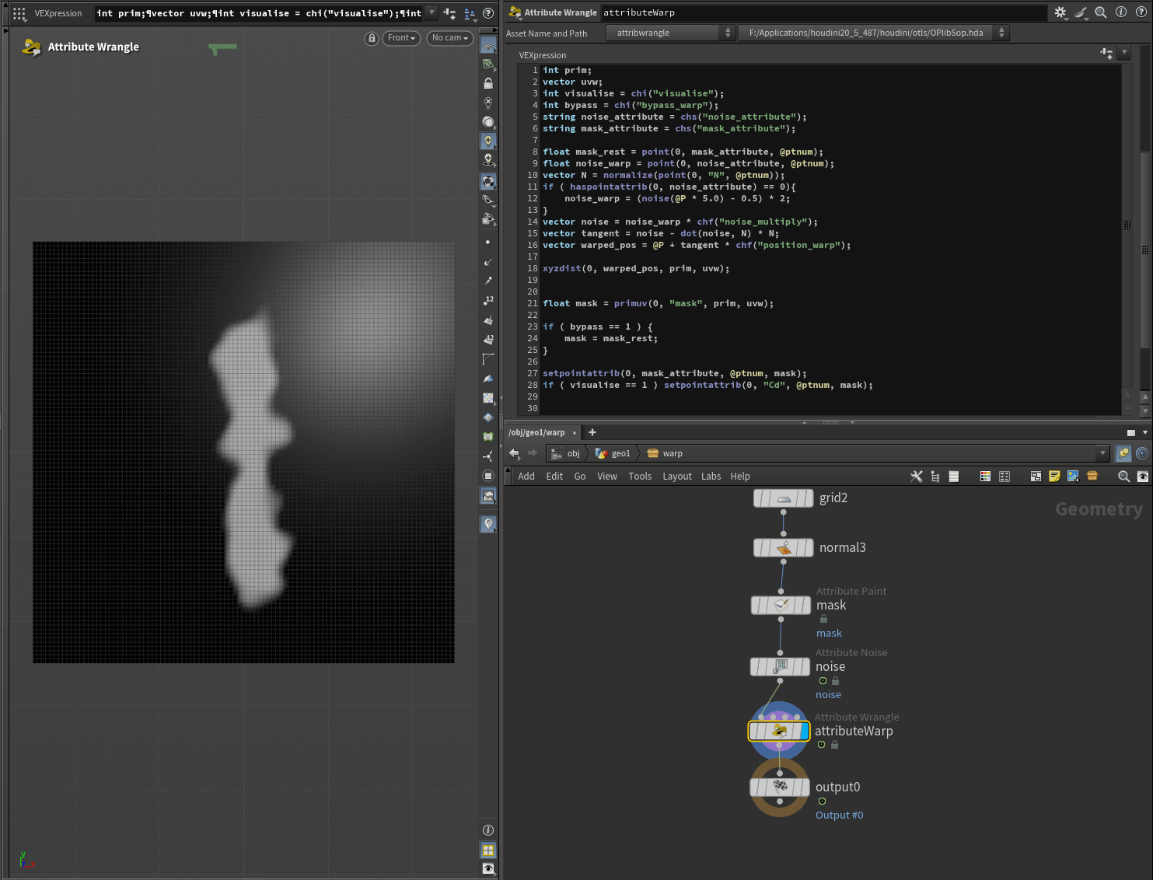Select the /obj/geo1/warp network tab
The image size is (1153, 880).
coord(536,432)
